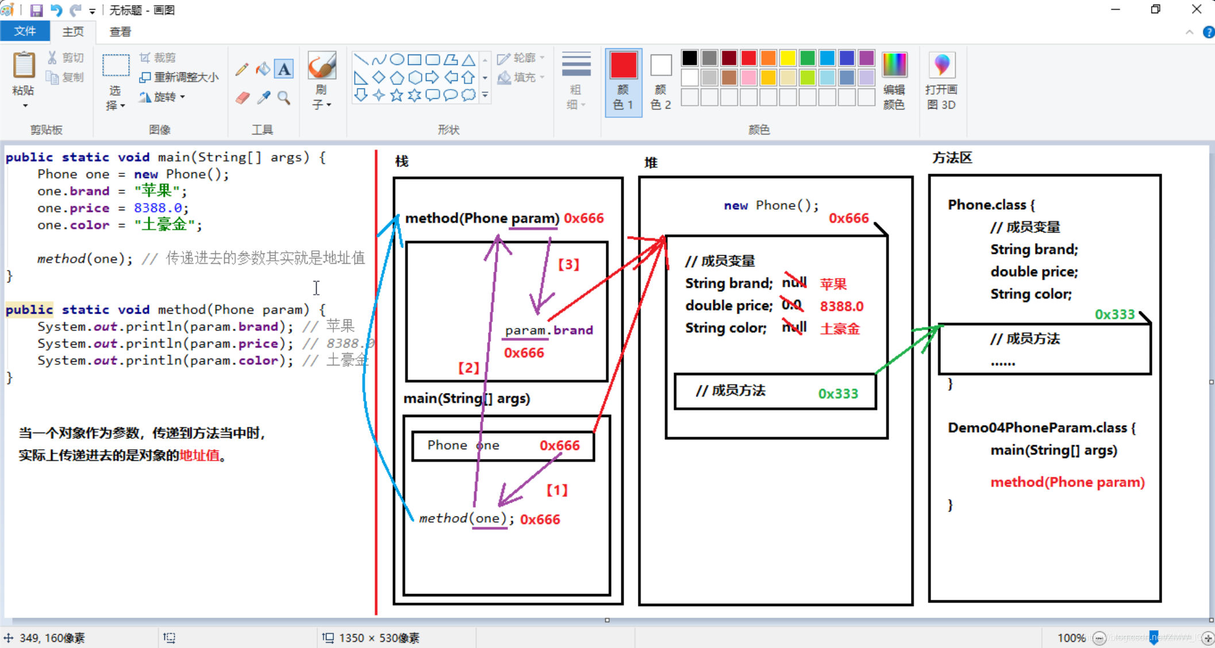This screenshot has height=648, width=1215.
Task: Open Paint 3D
Action: [x=941, y=81]
